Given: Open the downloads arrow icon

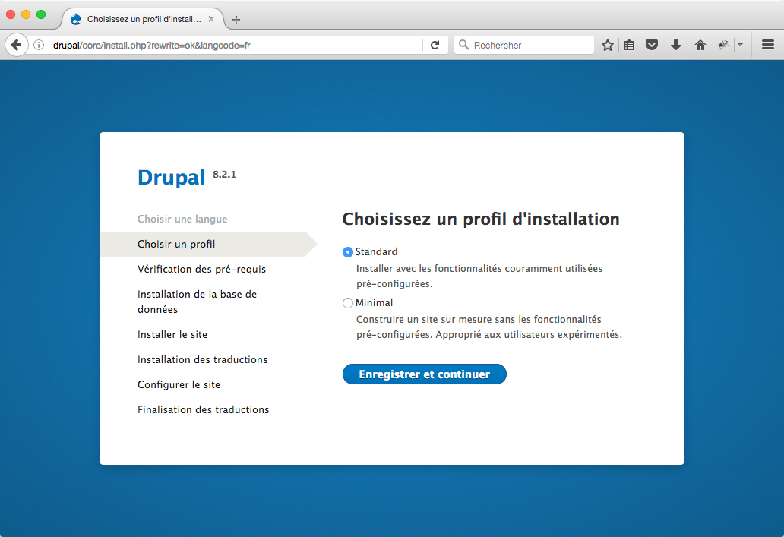Looking at the screenshot, I should (676, 45).
